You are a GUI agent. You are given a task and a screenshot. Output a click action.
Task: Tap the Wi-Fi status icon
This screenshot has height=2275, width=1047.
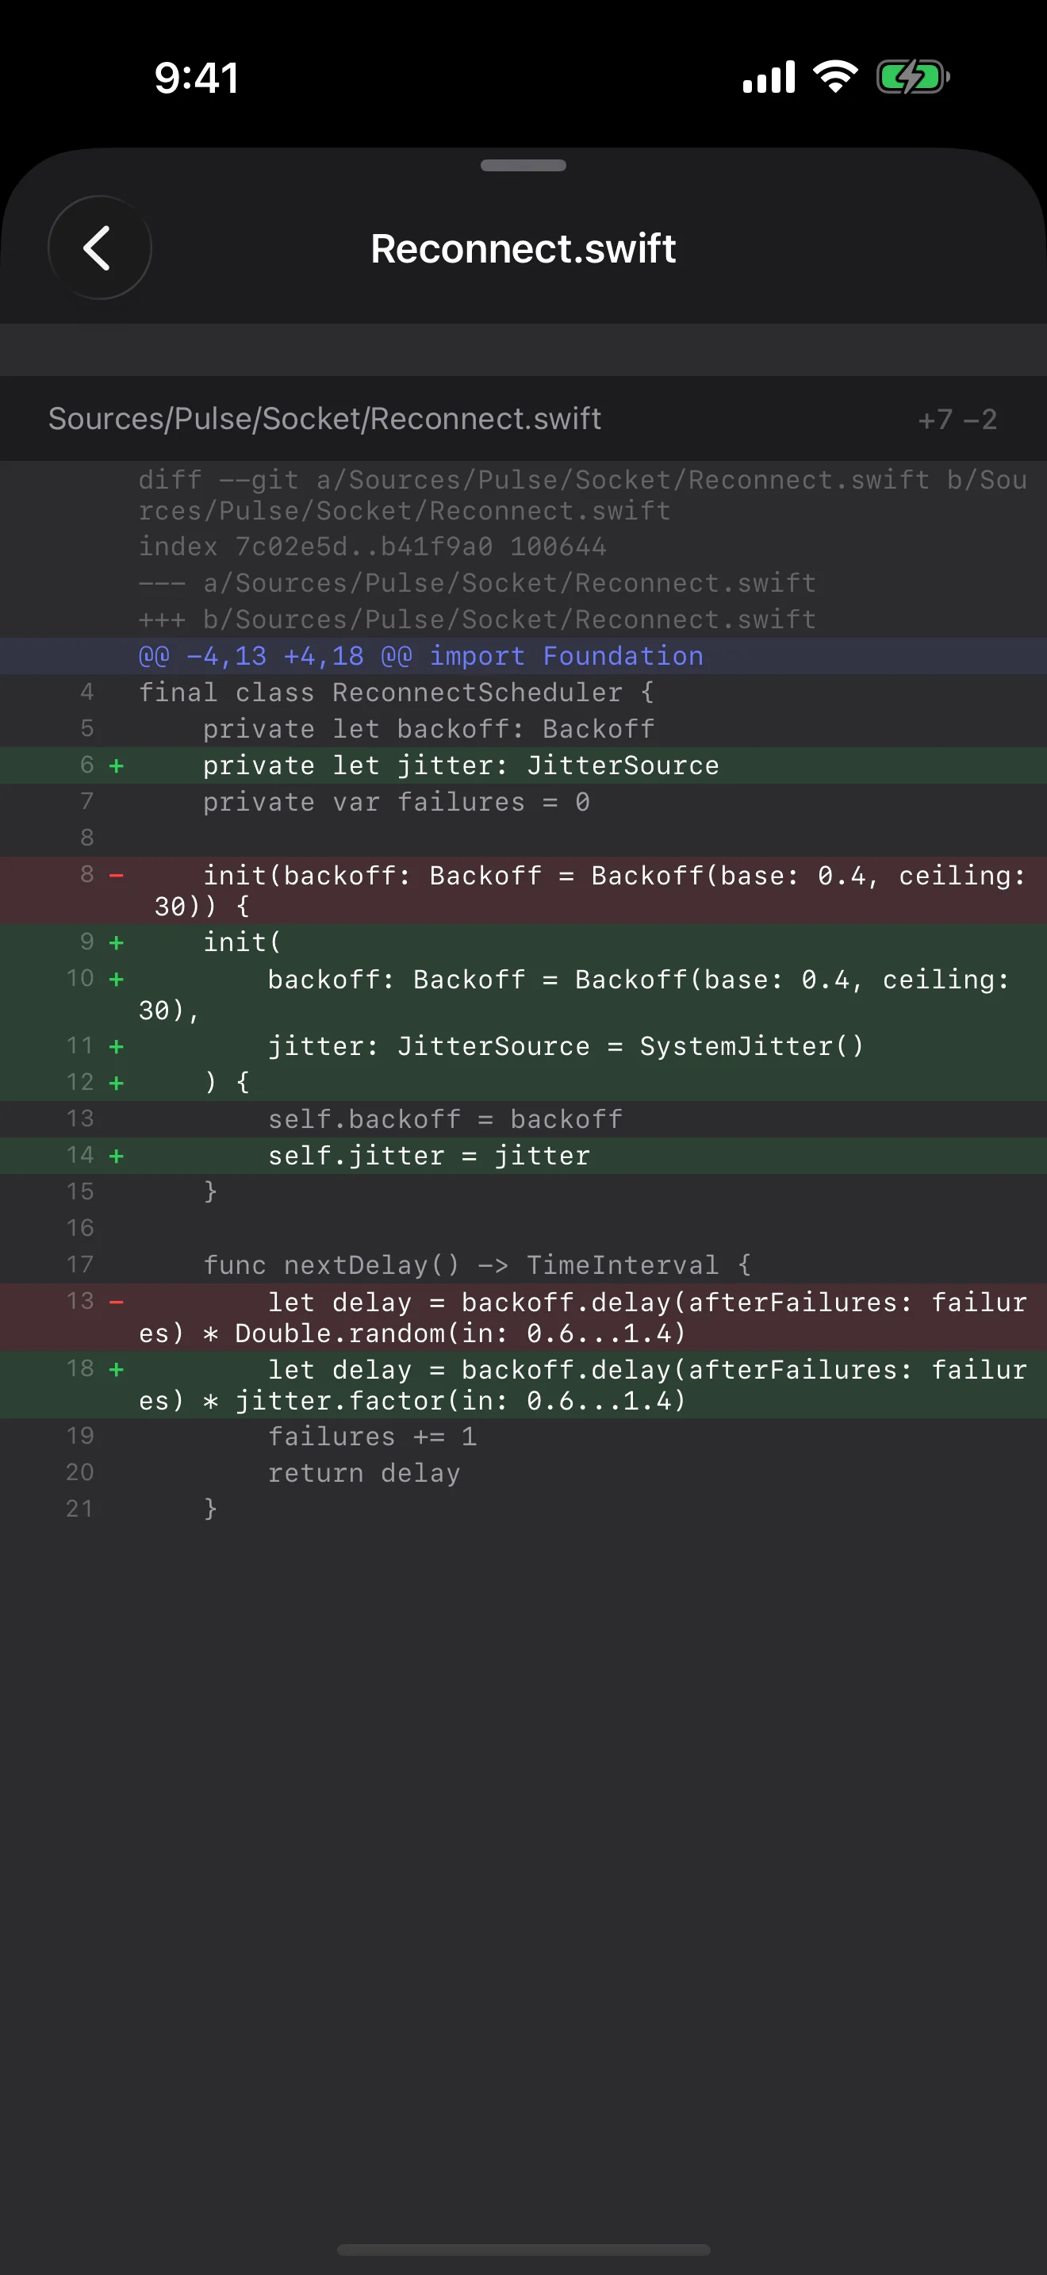[835, 77]
